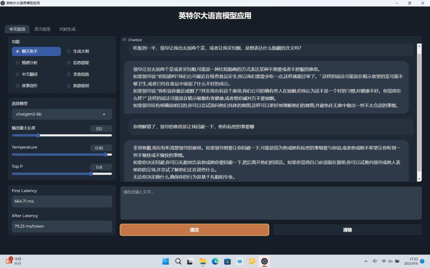Open Task View on the taskbar
Viewport: 430px width, 268px height.
coord(190,261)
